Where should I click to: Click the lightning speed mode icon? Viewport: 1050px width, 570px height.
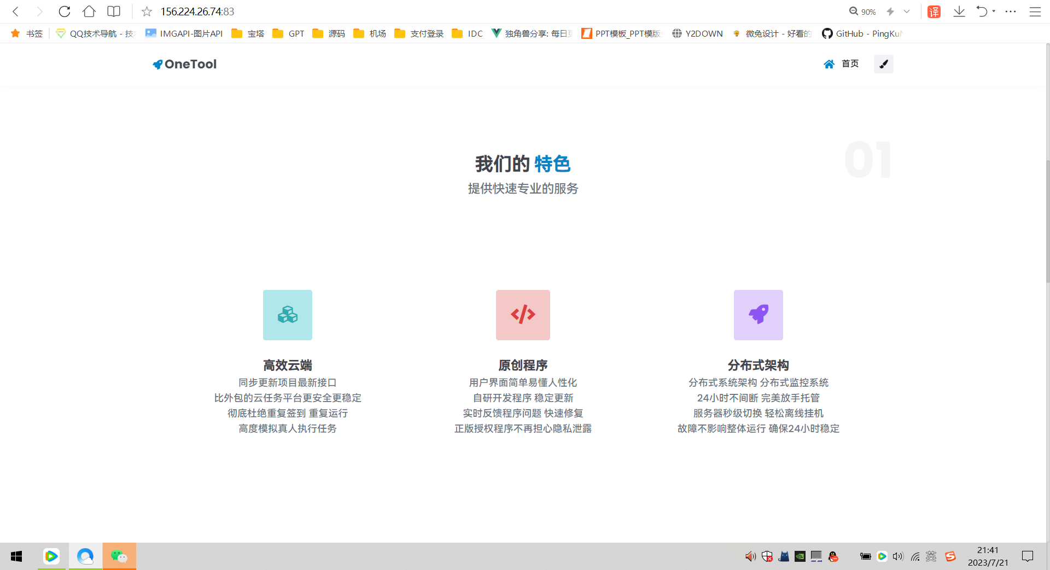coord(890,11)
